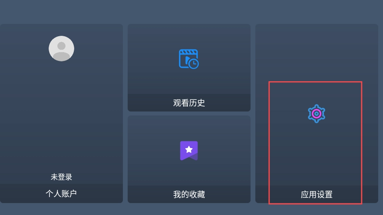This screenshot has height=215, width=383.
Task: Click the magenta ring in the gear's center
Action: [316, 113]
